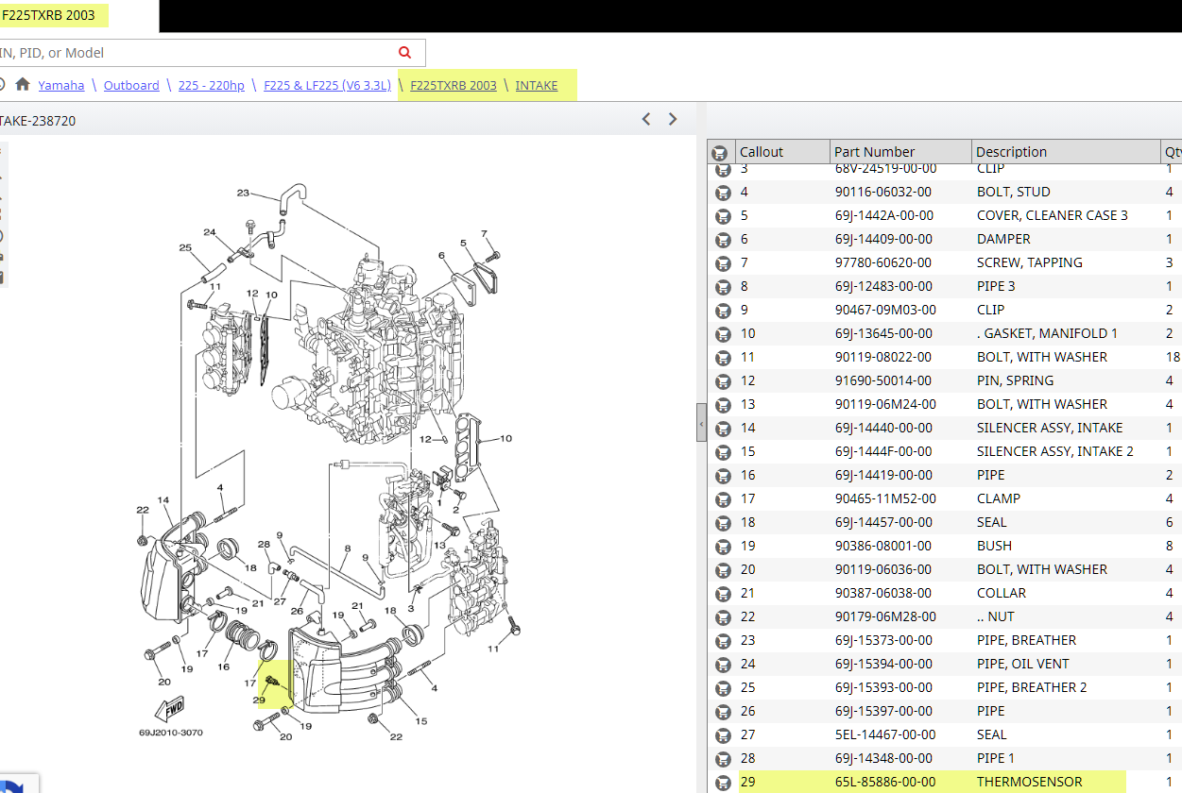Collapse the panel using the splitter handle
The width and height of the screenshot is (1182, 793).
point(701,423)
